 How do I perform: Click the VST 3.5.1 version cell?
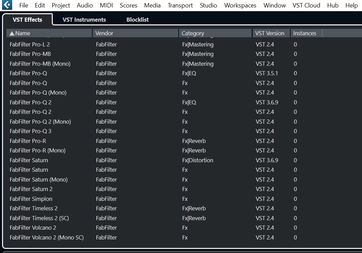click(x=267, y=73)
